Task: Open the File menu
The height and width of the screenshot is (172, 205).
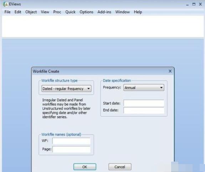Action: [x=7, y=12]
